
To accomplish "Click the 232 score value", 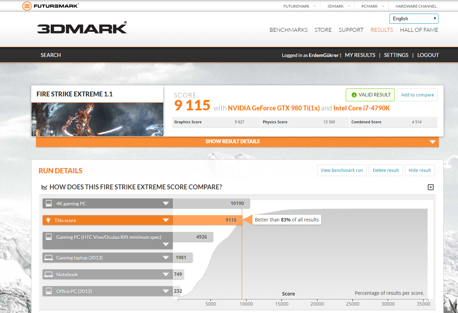I will pos(178,291).
